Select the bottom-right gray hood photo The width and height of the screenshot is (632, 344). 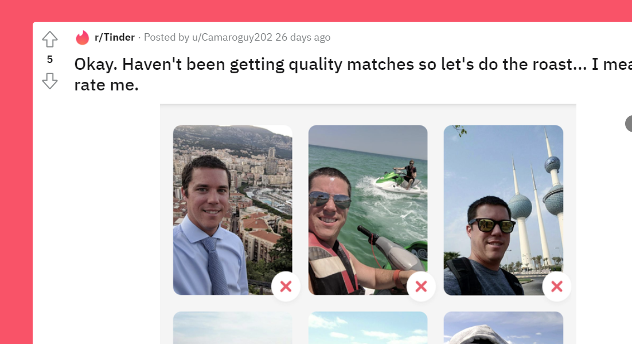coord(504,328)
